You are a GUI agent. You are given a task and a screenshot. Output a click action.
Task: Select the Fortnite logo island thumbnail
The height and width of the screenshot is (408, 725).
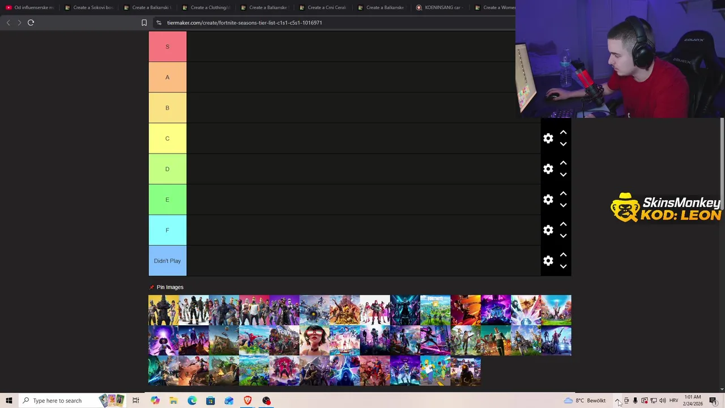435,310
